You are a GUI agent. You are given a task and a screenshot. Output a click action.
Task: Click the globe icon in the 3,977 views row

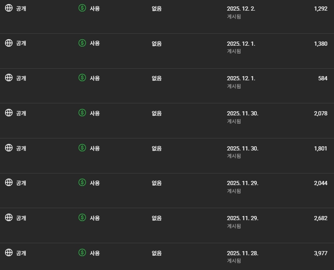click(x=8, y=252)
